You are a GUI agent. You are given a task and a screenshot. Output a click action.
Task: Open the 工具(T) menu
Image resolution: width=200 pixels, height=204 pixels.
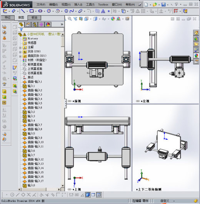point(90,5)
